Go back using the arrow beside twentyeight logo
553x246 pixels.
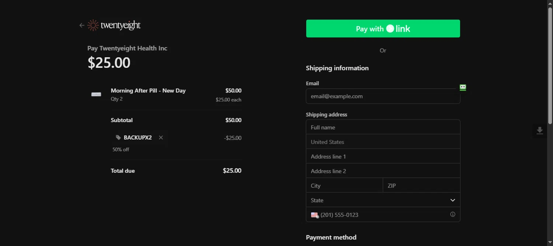point(82,25)
